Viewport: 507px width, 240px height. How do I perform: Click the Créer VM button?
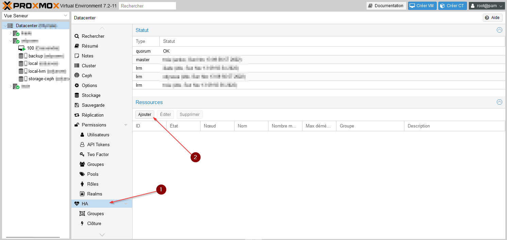point(422,6)
